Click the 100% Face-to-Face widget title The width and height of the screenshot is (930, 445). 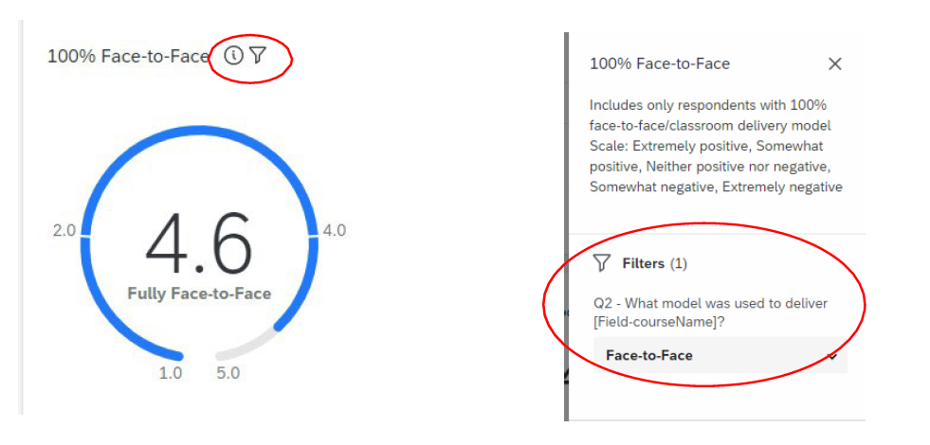[128, 57]
